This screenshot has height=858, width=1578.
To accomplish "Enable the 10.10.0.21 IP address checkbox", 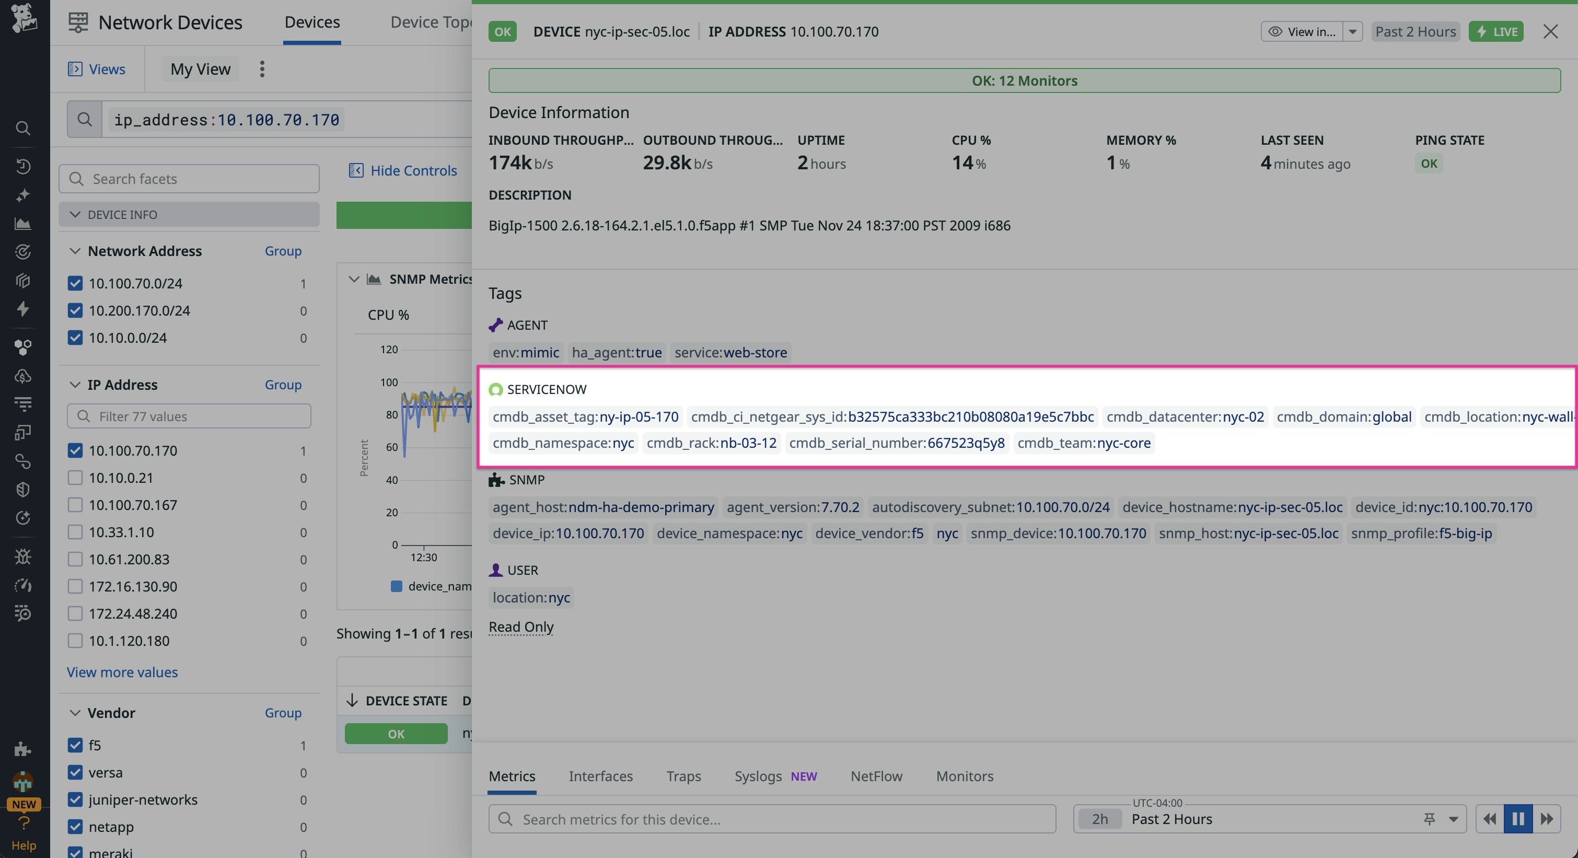I will coord(75,478).
